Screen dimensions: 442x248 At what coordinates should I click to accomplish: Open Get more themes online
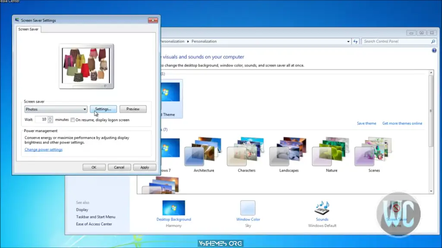tap(402, 123)
